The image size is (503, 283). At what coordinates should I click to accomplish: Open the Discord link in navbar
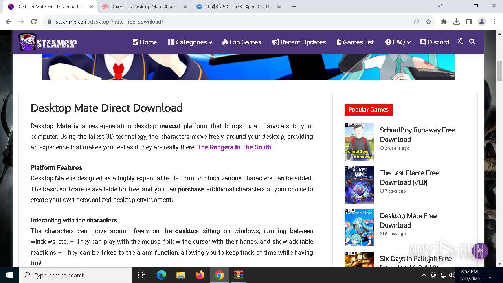tap(435, 42)
